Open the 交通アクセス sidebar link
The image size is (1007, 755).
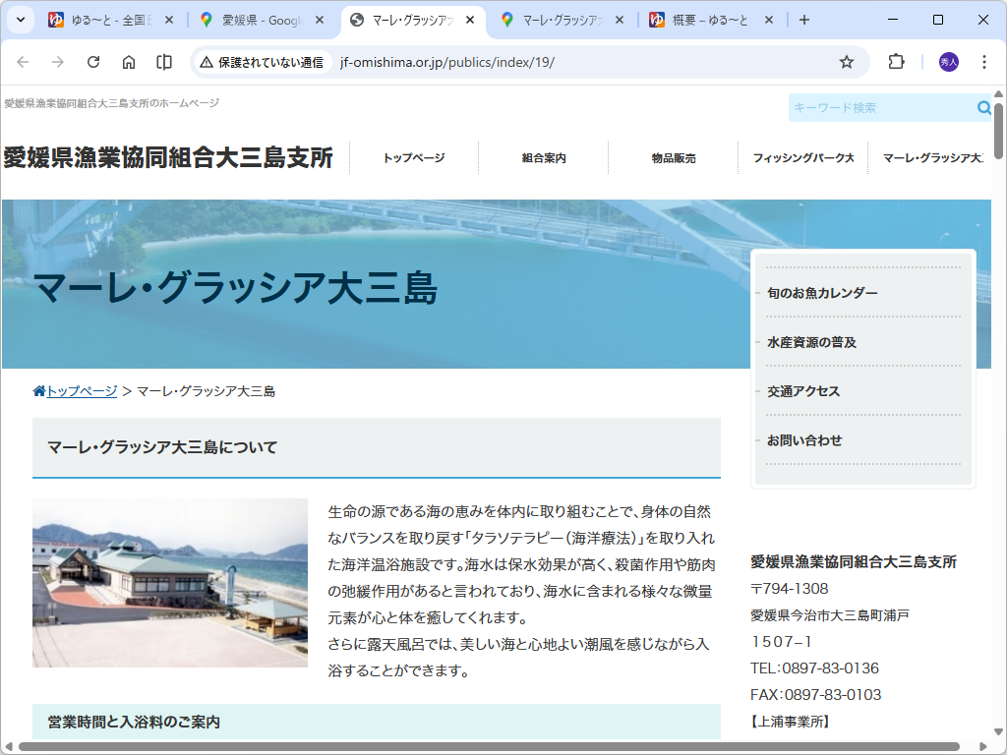point(803,391)
